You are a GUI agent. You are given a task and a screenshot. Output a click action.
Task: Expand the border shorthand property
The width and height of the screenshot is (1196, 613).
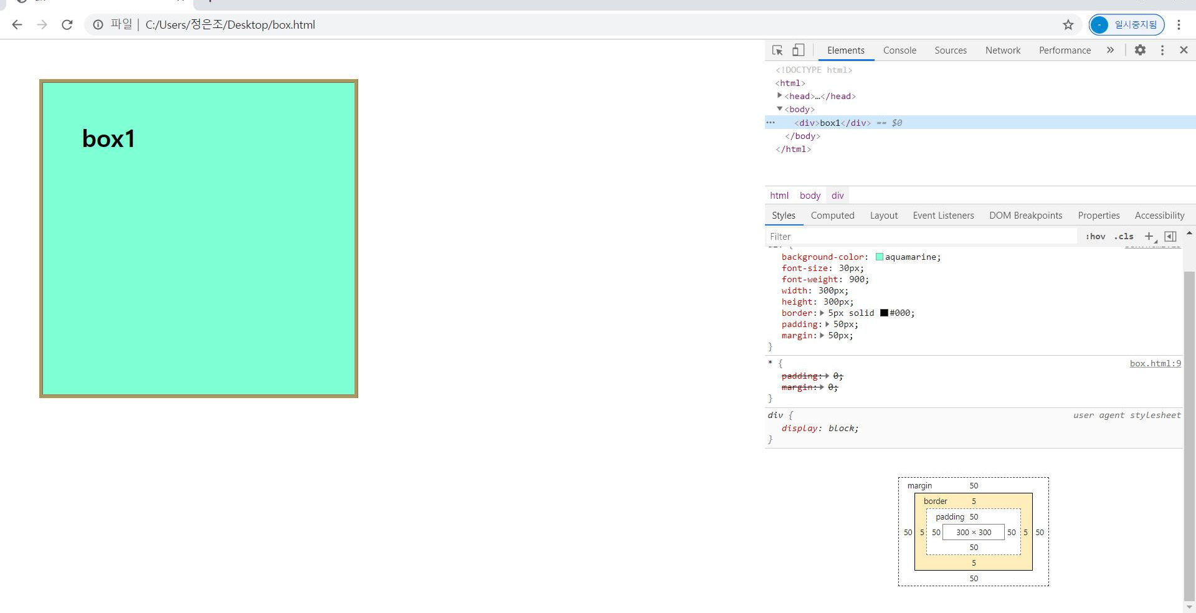click(822, 313)
